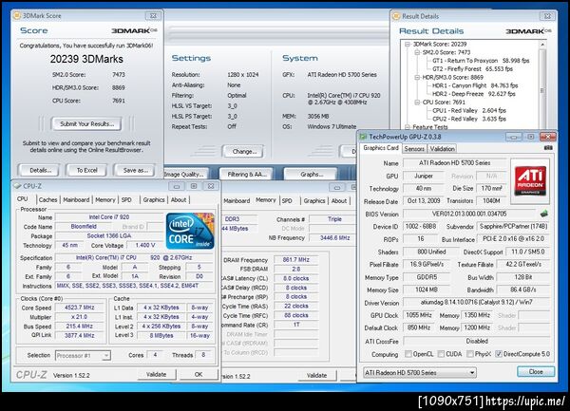Screen dimensions: 570x411
Task: Enable the CUDA checkbox
Action: point(441,354)
